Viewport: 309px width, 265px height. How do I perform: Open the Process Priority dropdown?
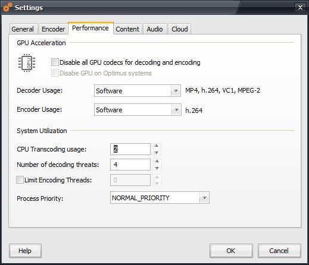pyautogui.click(x=160, y=198)
